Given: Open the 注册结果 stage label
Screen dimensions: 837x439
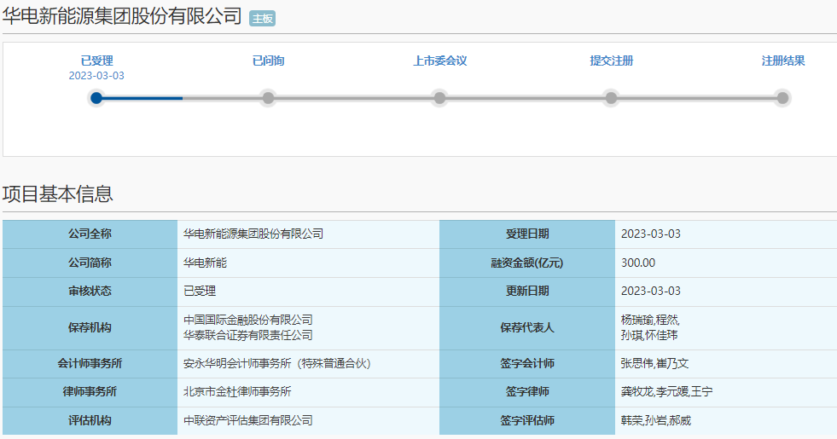Looking at the screenshot, I should 782,61.
